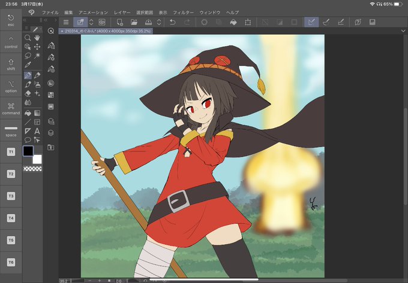
Task: Select the Figure line tool
Action: pyautogui.click(x=28, y=122)
